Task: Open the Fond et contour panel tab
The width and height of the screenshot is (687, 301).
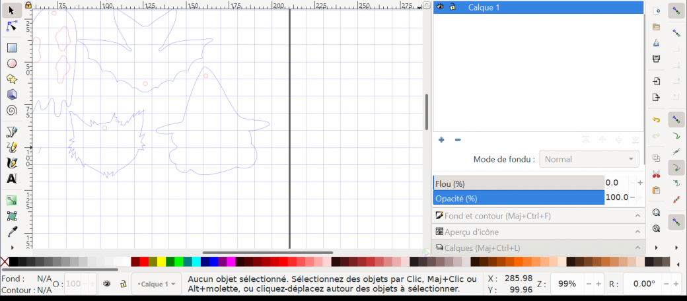Action: point(535,216)
